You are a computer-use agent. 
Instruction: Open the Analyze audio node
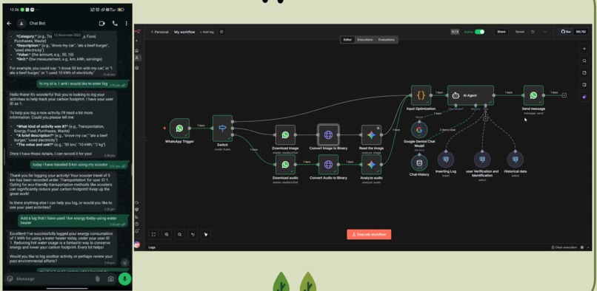pyautogui.click(x=371, y=165)
